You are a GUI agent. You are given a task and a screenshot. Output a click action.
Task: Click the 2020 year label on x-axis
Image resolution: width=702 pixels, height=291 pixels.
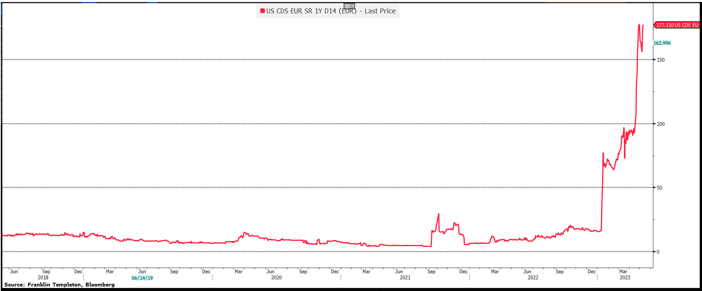[x=277, y=278]
